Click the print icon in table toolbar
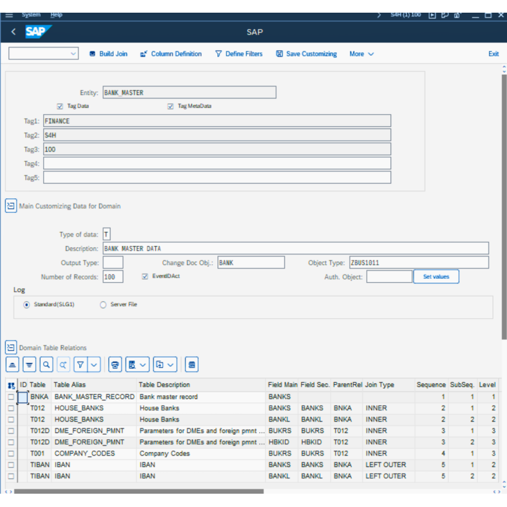 (115, 364)
